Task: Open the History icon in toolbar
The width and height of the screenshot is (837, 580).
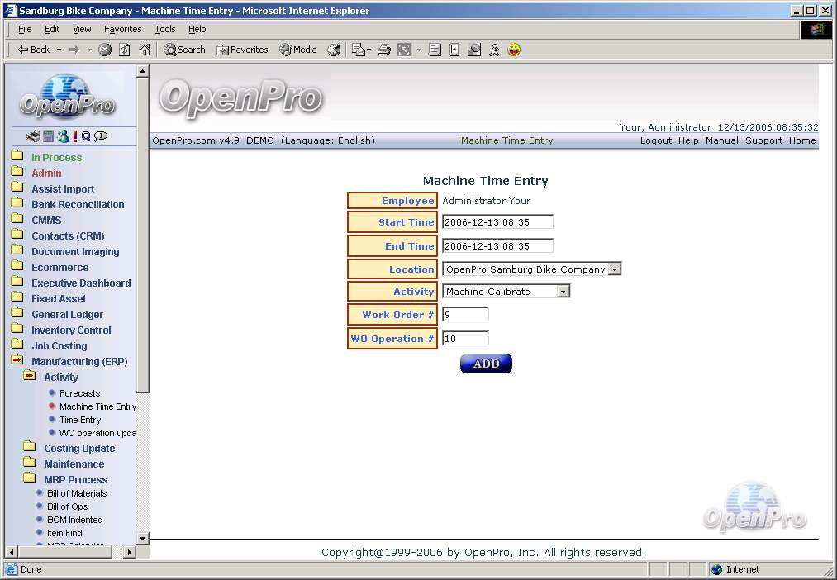Action: point(334,50)
